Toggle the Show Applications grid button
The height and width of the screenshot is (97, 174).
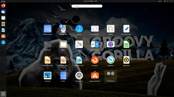click(3, 94)
